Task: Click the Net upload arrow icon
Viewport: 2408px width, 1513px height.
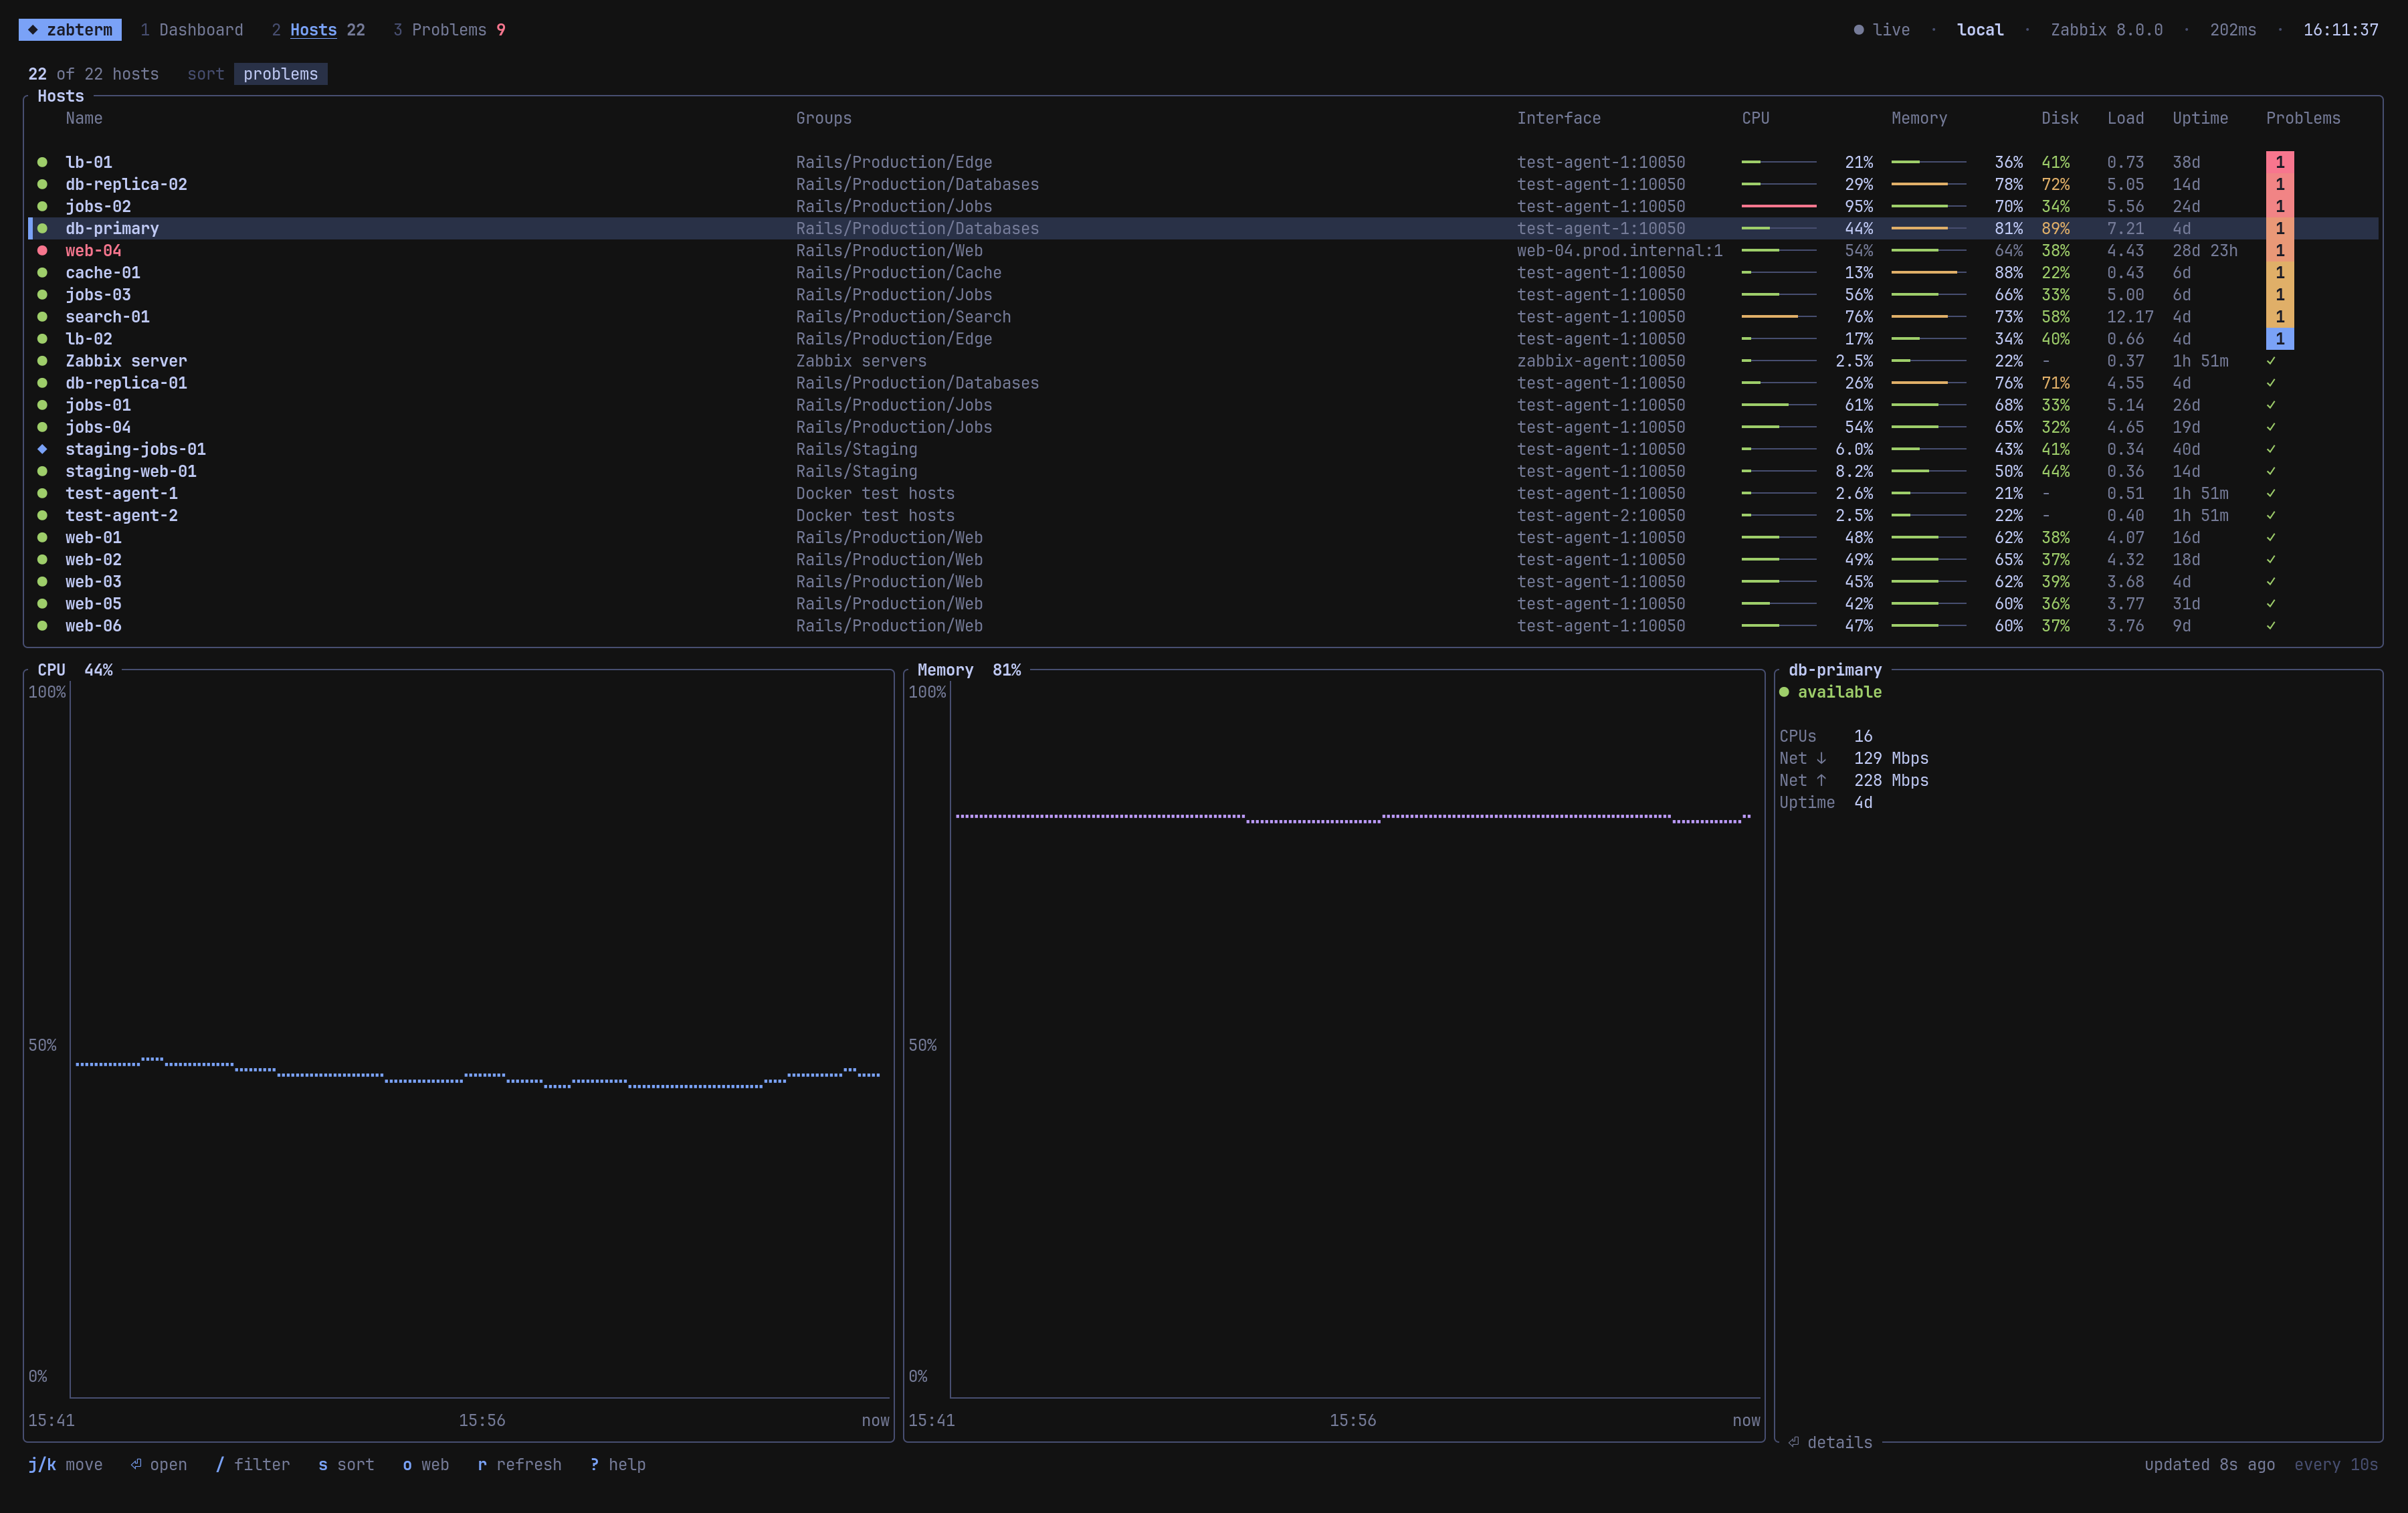Action: point(1821,780)
